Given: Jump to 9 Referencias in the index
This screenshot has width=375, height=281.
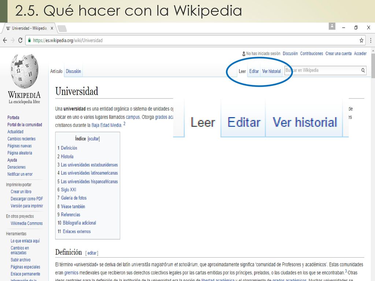Looking at the screenshot, I should coord(69,214).
